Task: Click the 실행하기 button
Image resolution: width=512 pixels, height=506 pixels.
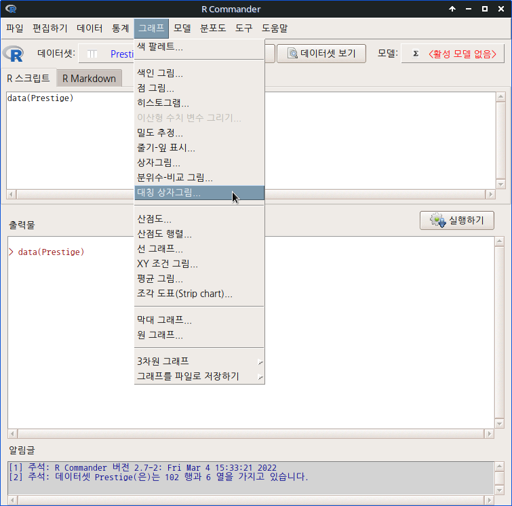Action: point(457,220)
